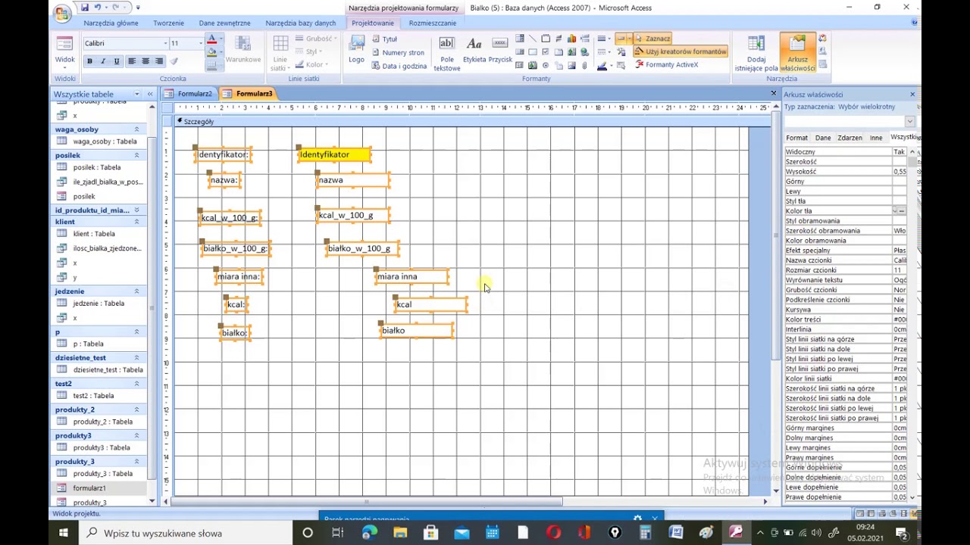Image resolution: width=970 pixels, height=545 pixels.
Task: Collapse the waga_osoby group in navigation pane
Action: click(x=136, y=129)
